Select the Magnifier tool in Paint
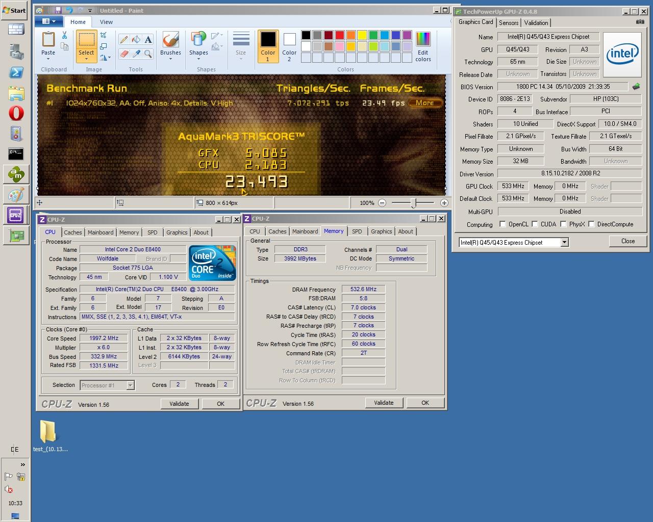The height and width of the screenshot is (522, 653). (x=148, y=53)
